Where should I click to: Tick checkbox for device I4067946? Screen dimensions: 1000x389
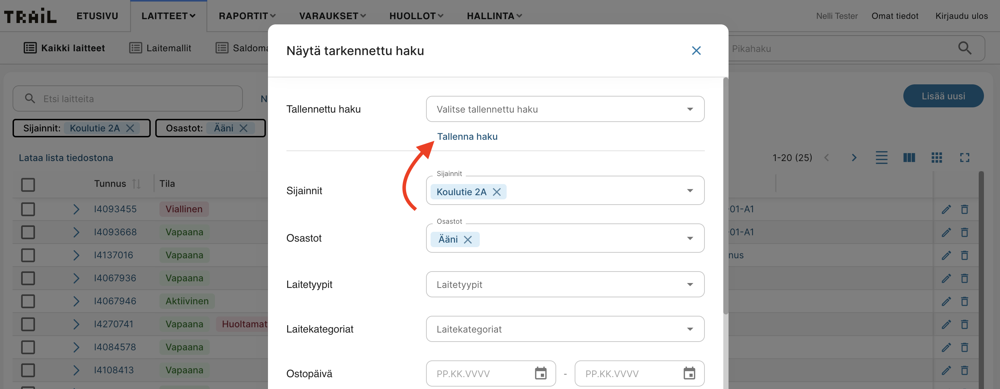click(x=28, y=302)
